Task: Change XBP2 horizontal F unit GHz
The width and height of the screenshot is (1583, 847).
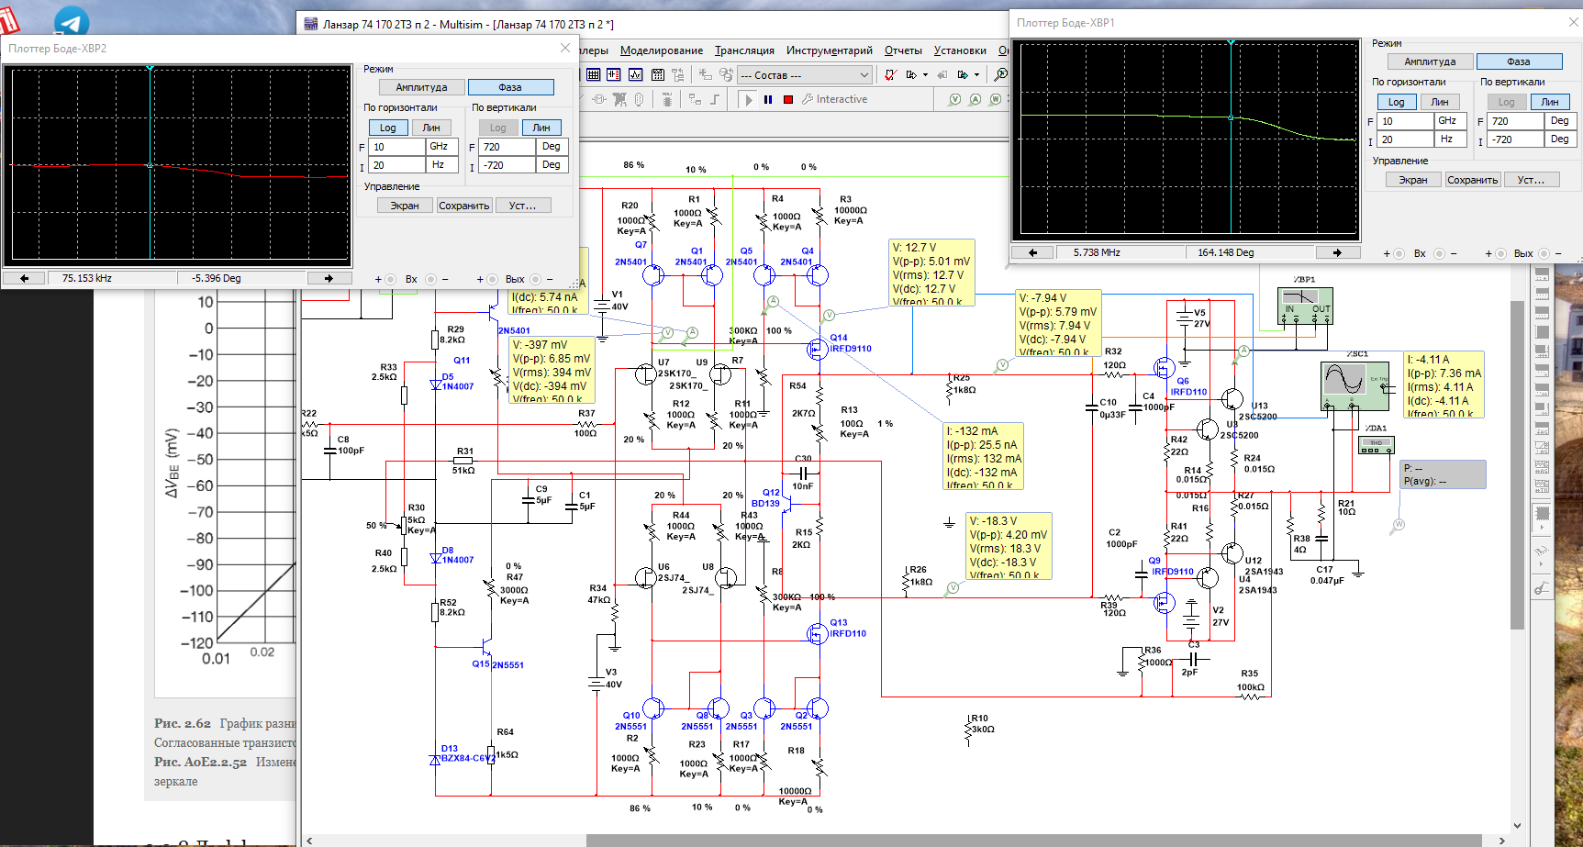Action: (x=442, y=147)
